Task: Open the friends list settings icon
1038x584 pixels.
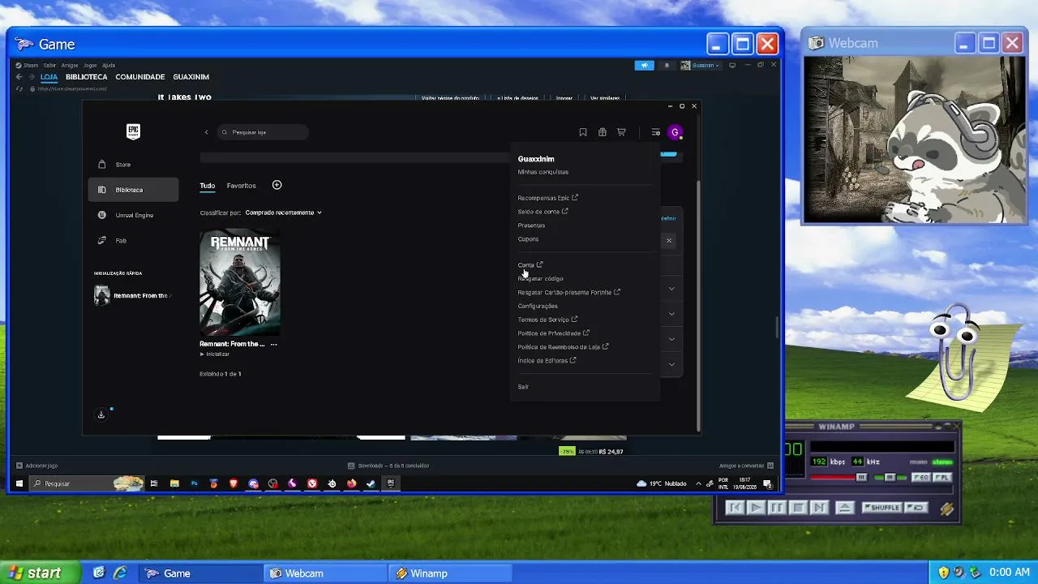Action: click(x=655, y=132)
